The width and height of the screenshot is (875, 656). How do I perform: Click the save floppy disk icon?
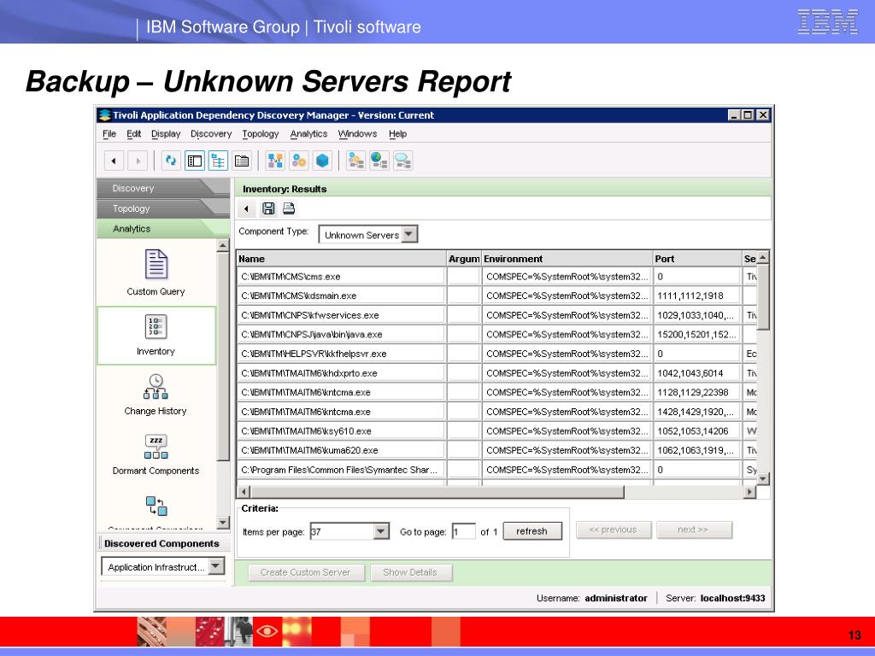(268, 208)
